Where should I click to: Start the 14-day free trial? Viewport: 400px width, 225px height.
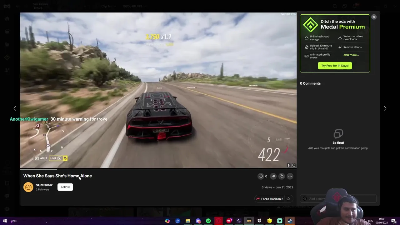[335, 66]
